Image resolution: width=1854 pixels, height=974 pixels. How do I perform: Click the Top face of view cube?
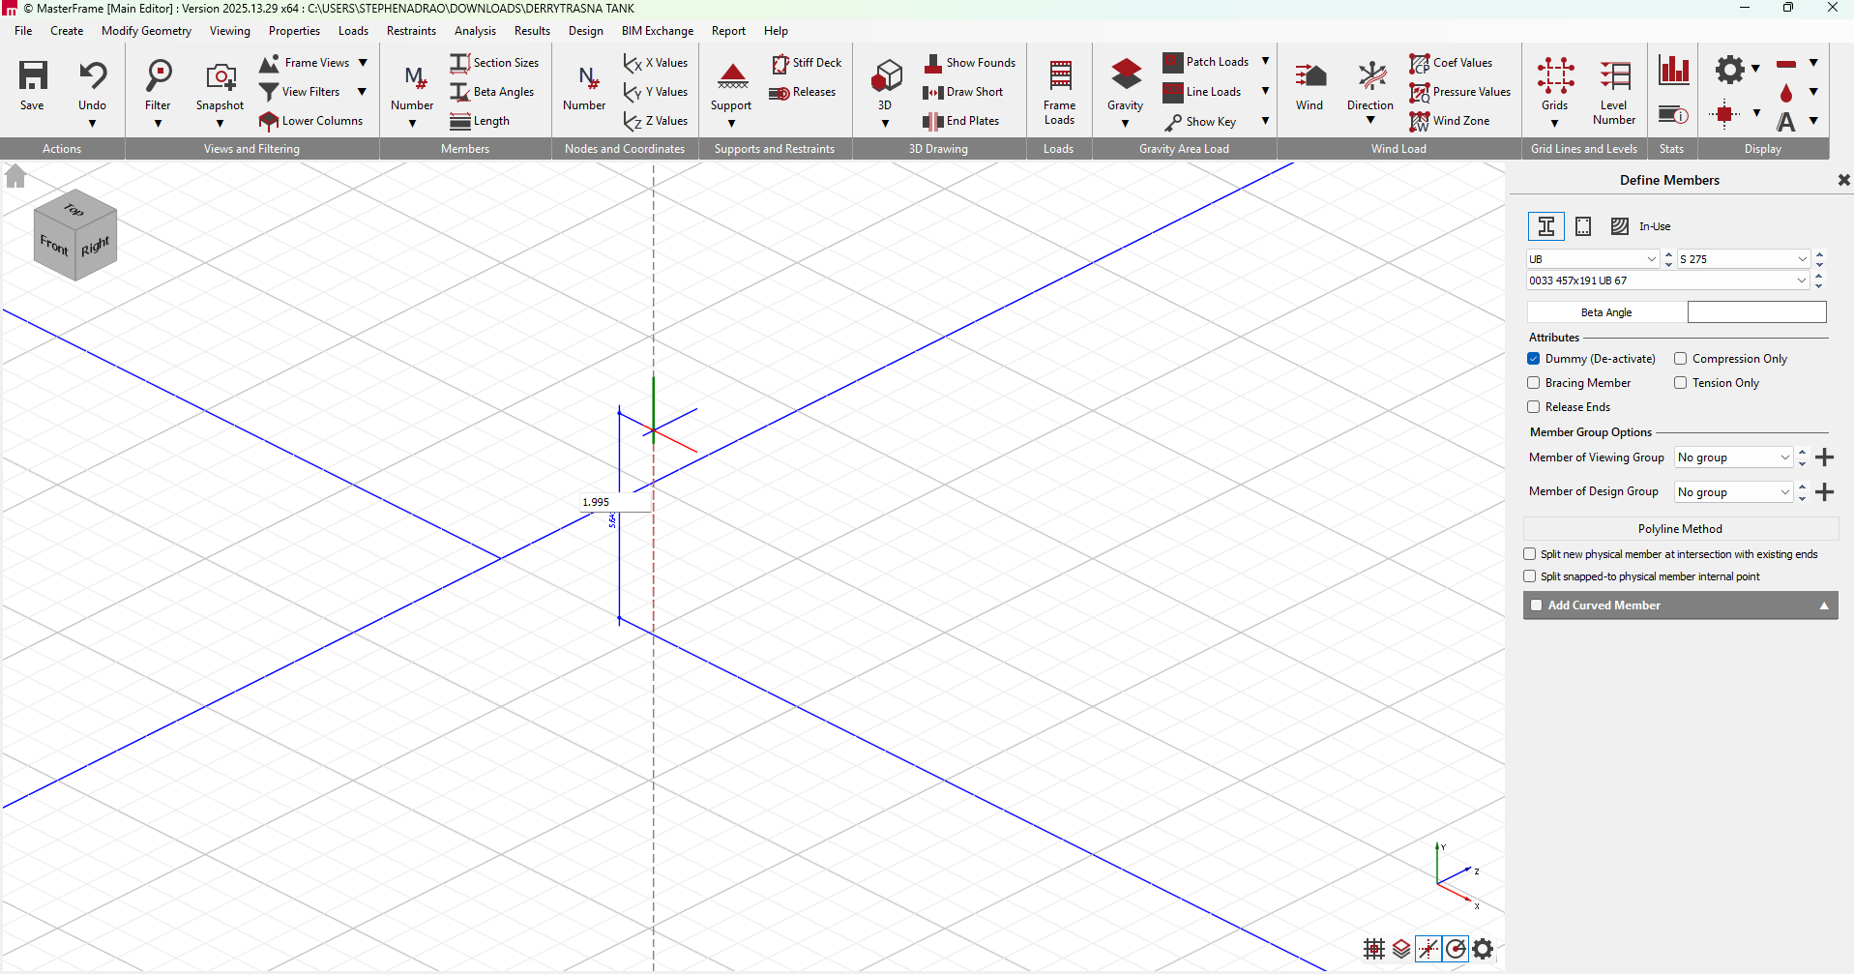[x=74, y=209]
